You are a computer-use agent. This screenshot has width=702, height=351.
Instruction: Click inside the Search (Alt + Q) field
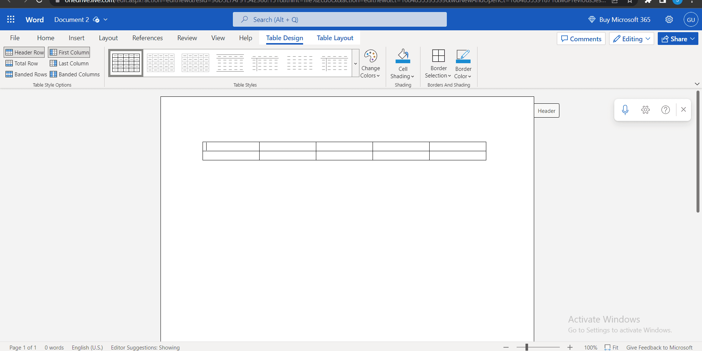pyautogui.click(x=340, y=19)
